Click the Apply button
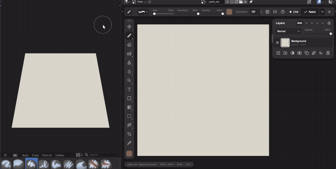The image size is (336, 169). pyautogui.click(x=310, y=12)
